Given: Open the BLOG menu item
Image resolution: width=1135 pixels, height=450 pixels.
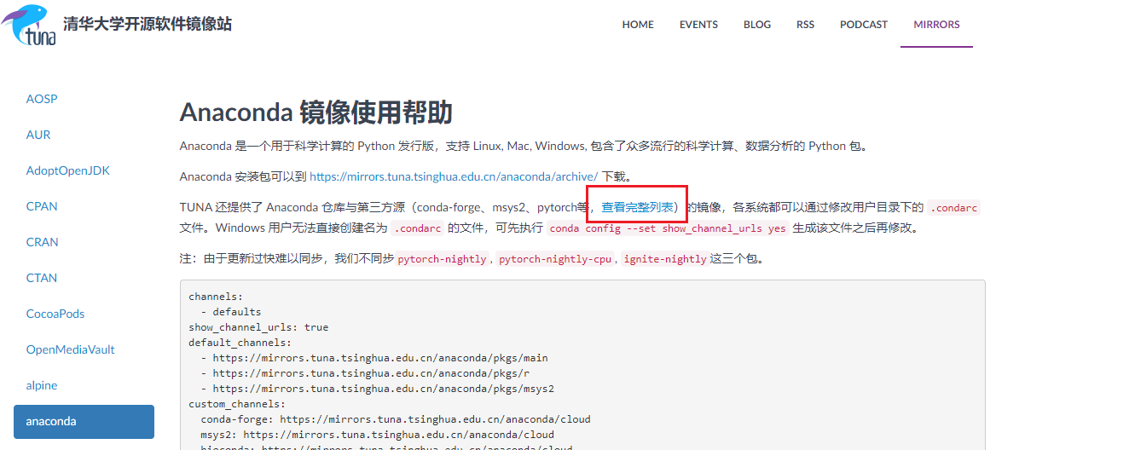Looking at the screenshot, I should tap(756, 25).
